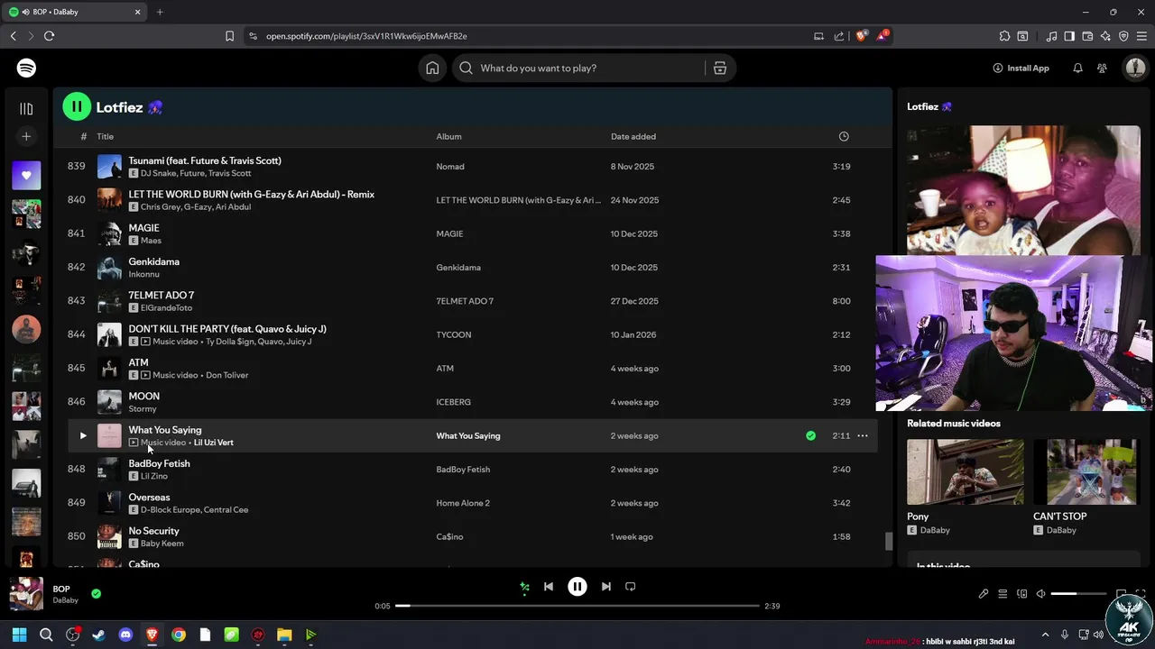Mute the player volume
This screenshot has height=649, width=1155.
[1040, 594]
